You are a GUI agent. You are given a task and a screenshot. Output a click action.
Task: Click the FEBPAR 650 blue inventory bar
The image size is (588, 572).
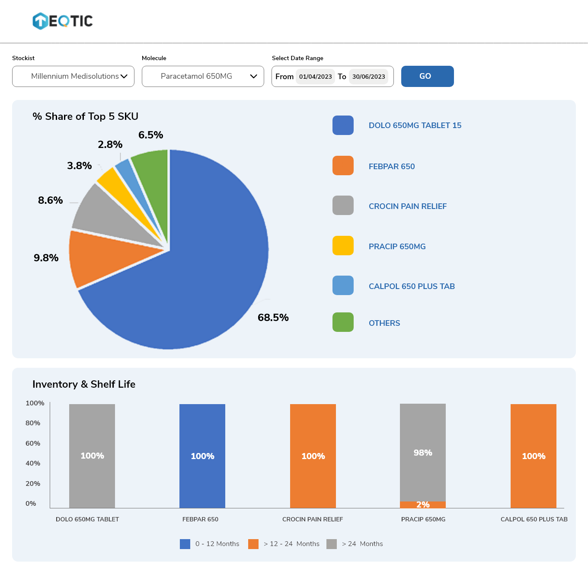pyautogui.click(x=202, y=456)
